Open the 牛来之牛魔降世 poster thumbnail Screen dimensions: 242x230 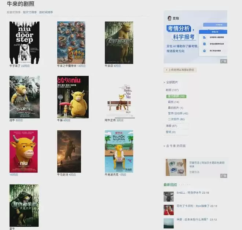click(71, 43)
